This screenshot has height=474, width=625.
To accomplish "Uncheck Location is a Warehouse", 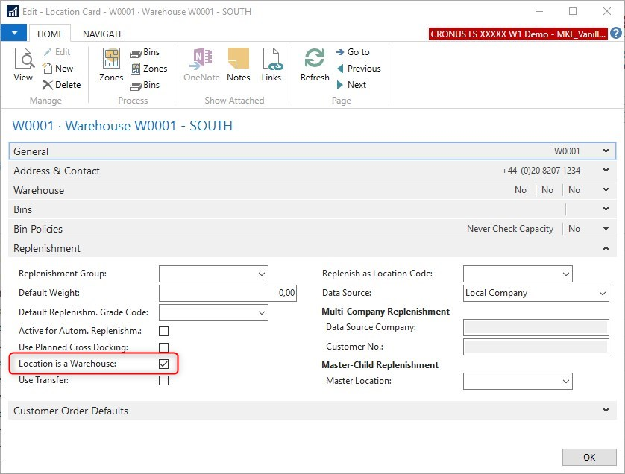I will tap(164, 364).
